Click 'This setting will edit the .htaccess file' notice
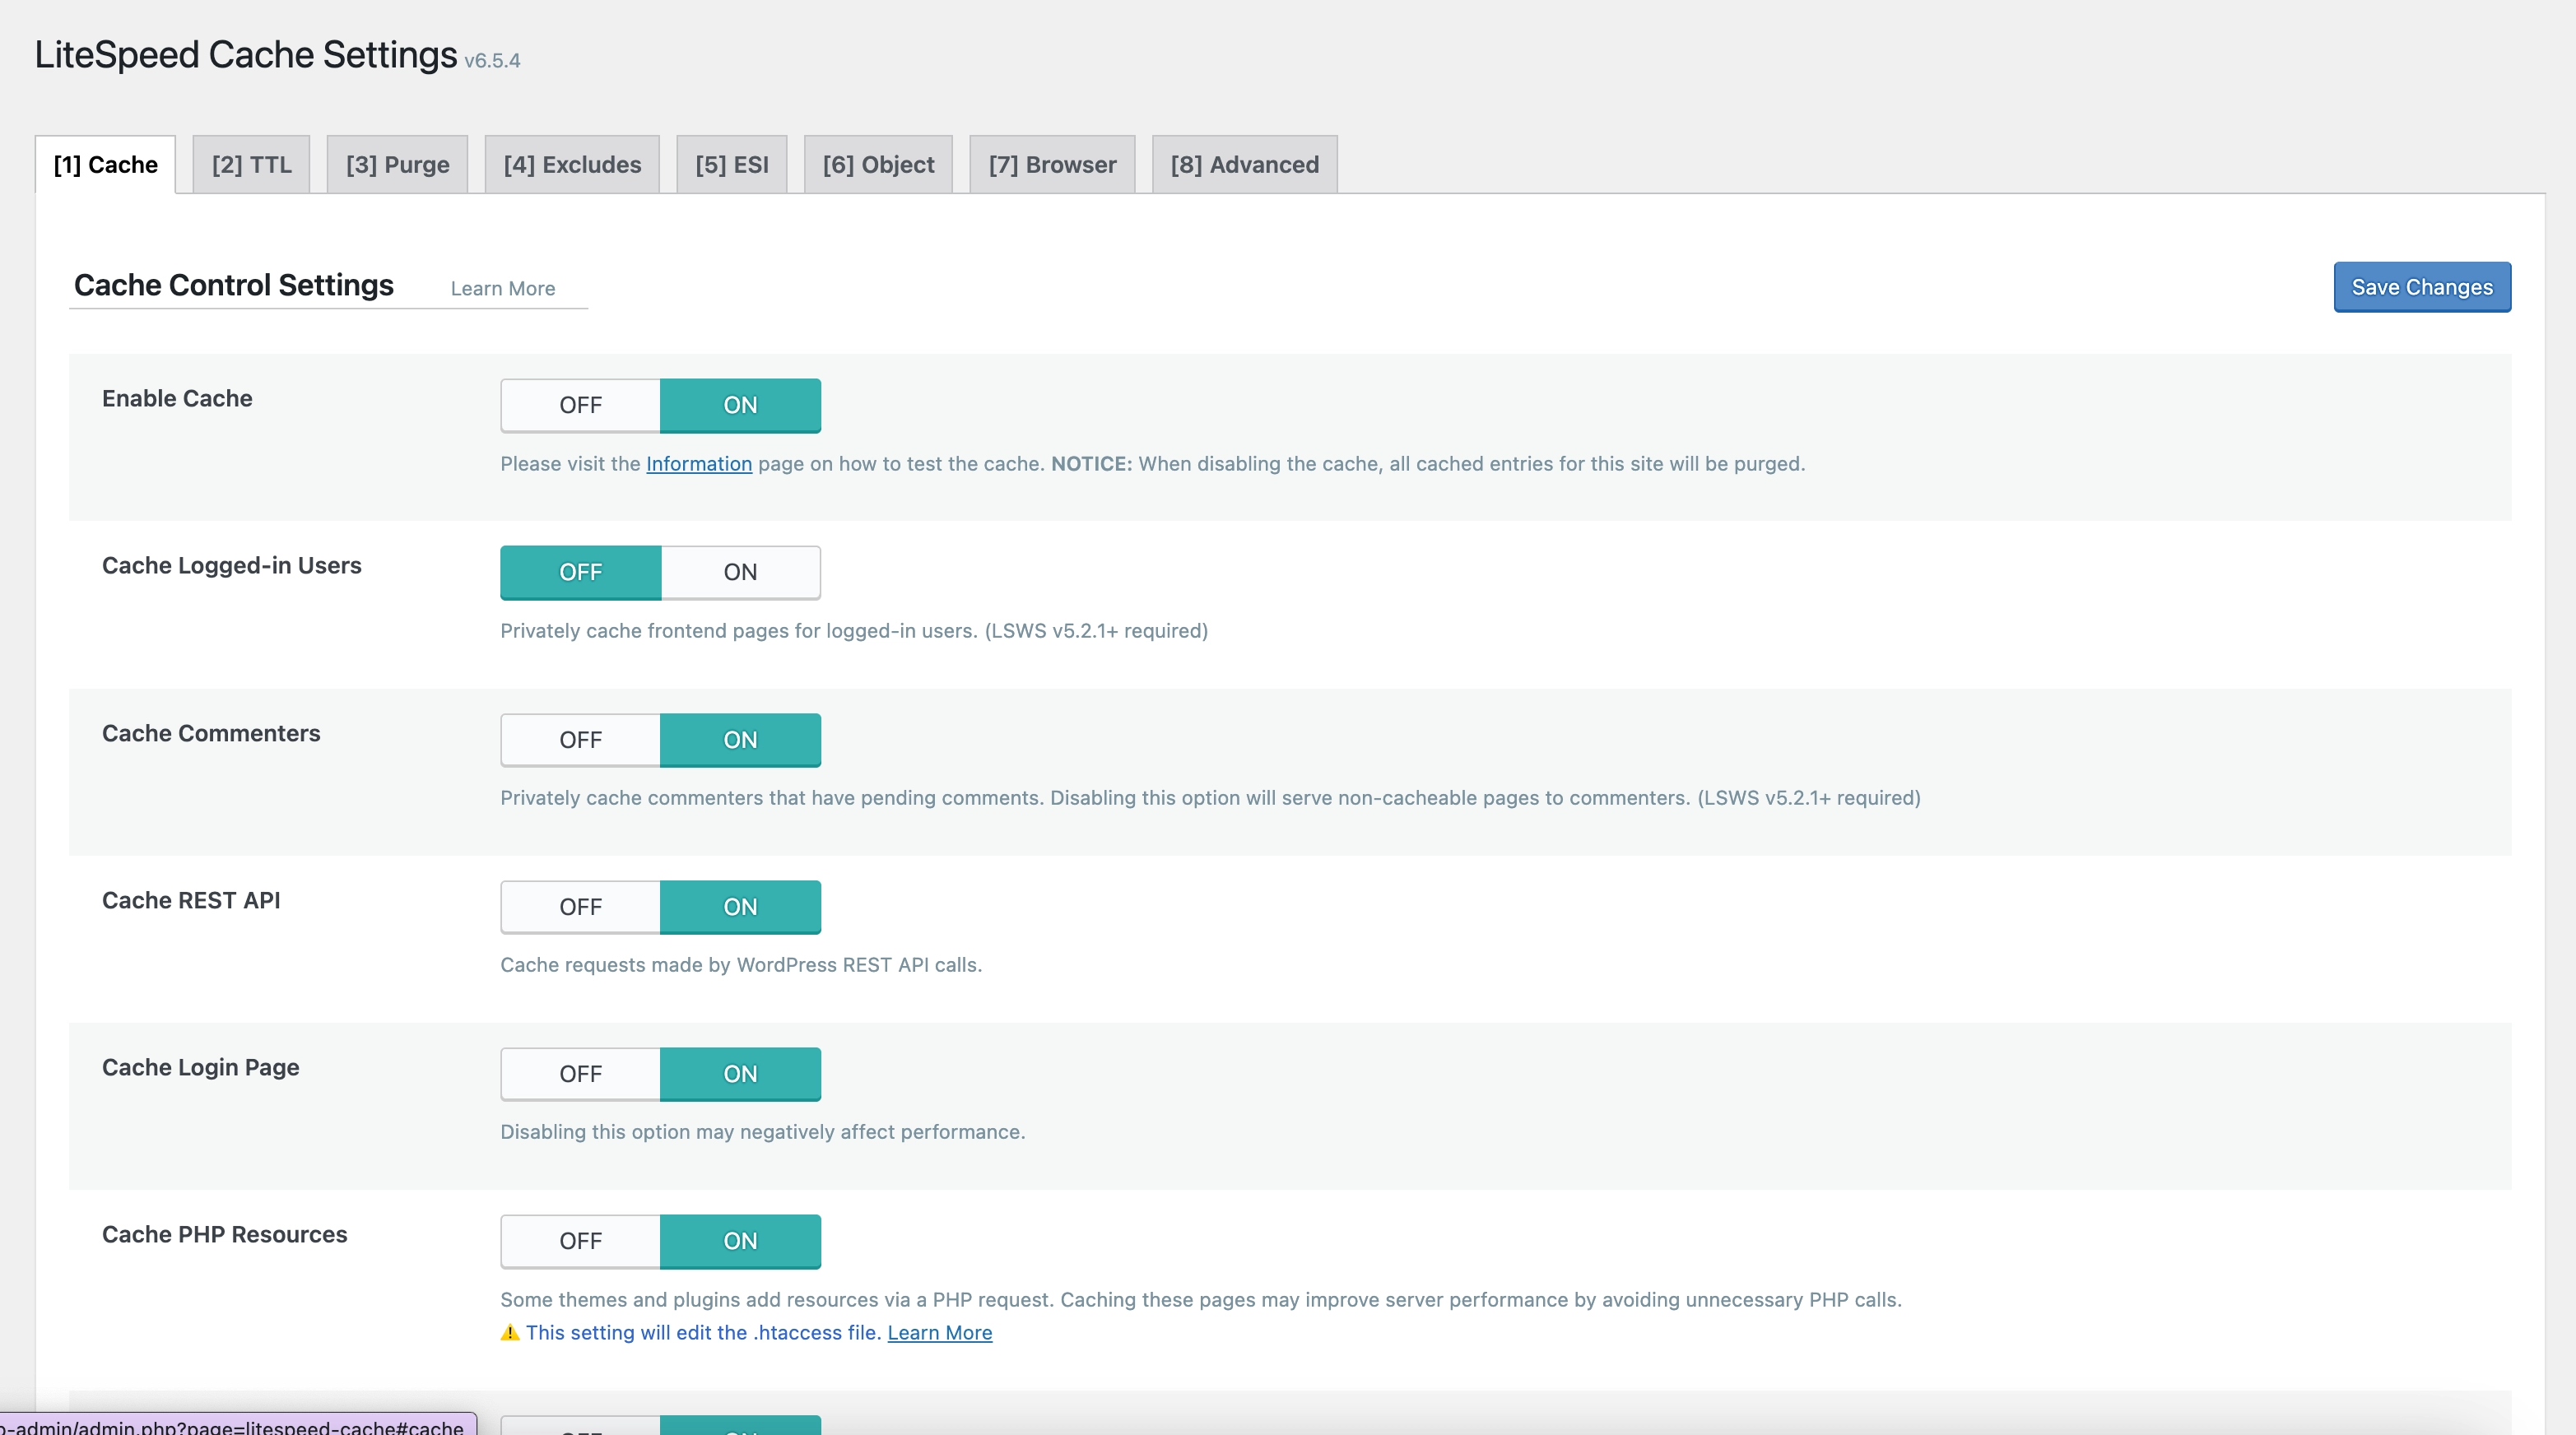2576x1435 pixels. click(x=703, y=1332)
